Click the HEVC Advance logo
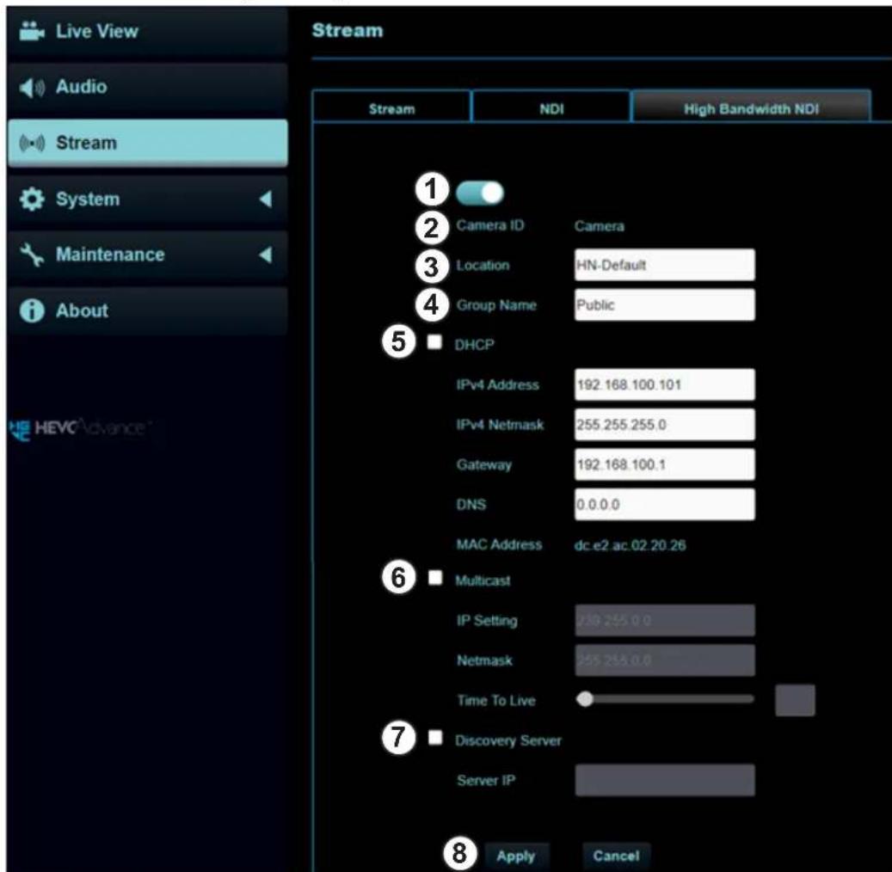 tap(81, 427)
